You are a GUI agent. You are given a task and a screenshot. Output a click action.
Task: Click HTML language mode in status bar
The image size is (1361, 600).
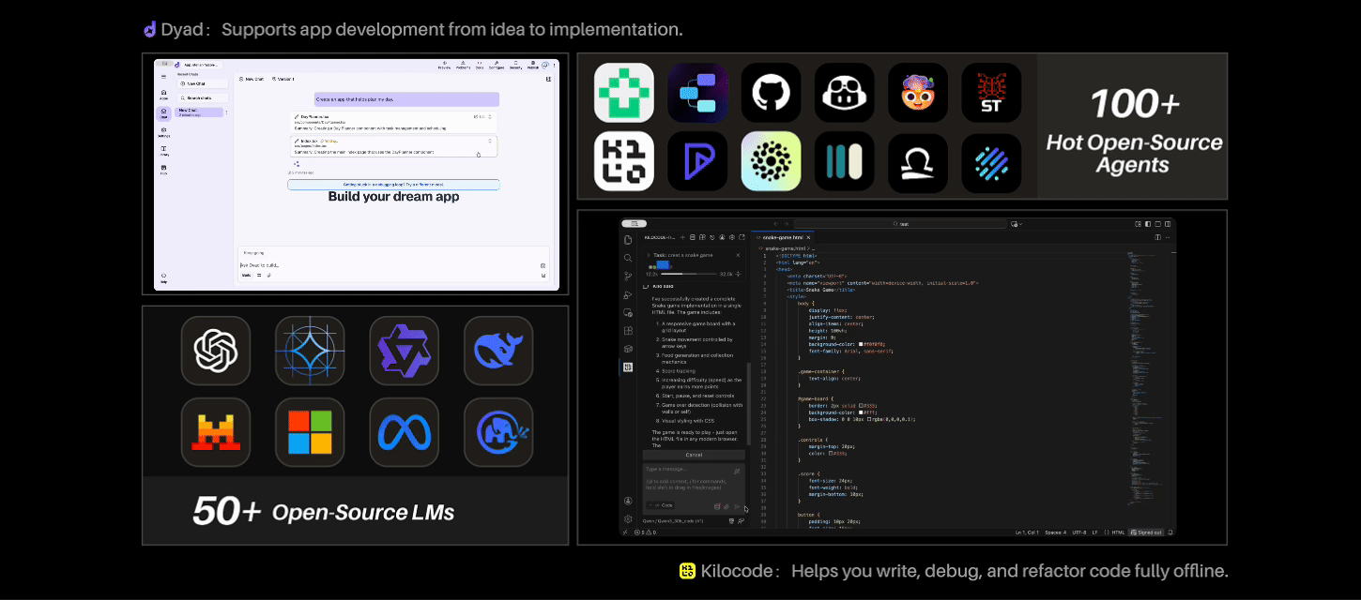[x=1118, y=532]
